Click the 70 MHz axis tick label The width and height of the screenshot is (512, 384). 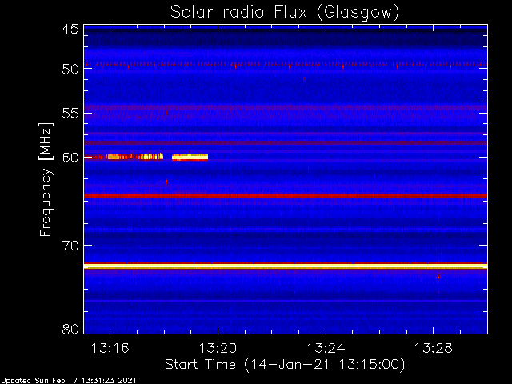click(70, 246)
